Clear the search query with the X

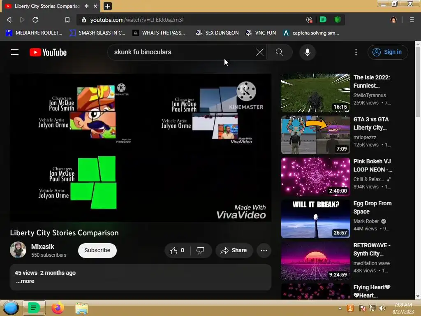pyautogui.click(x=260, y=52)
